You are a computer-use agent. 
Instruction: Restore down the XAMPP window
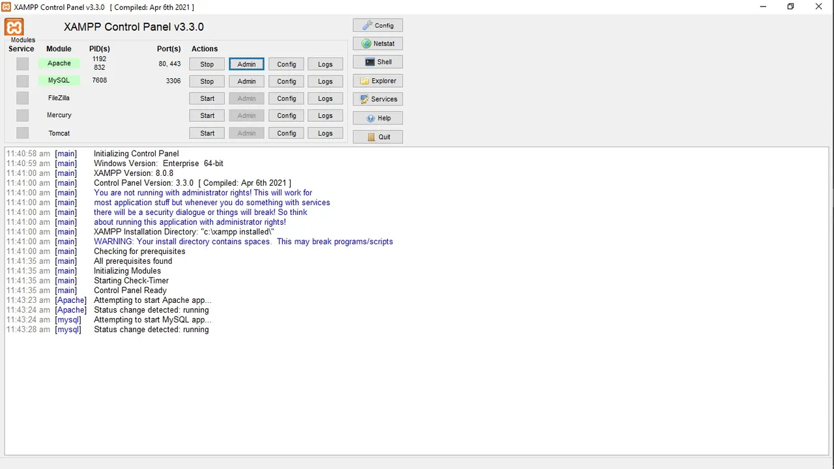pyautogui.click(x=790, y=7)
